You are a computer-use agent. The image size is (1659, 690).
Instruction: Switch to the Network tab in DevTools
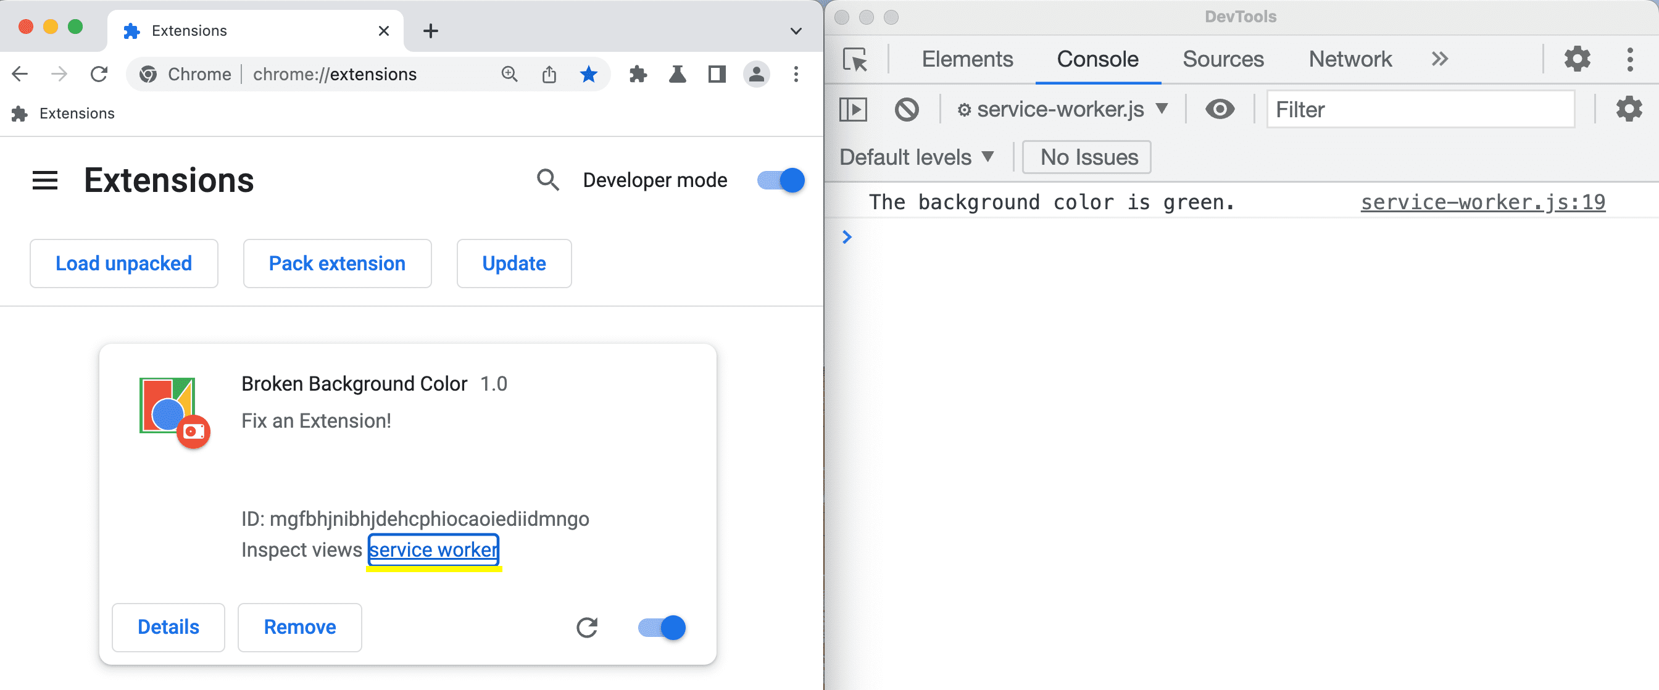[x=1351, y=58]
